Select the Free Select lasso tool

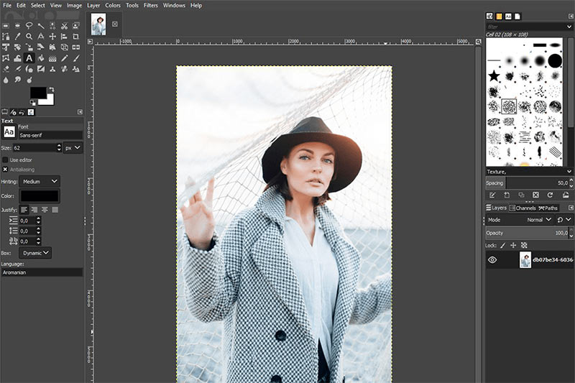[29, 25]
